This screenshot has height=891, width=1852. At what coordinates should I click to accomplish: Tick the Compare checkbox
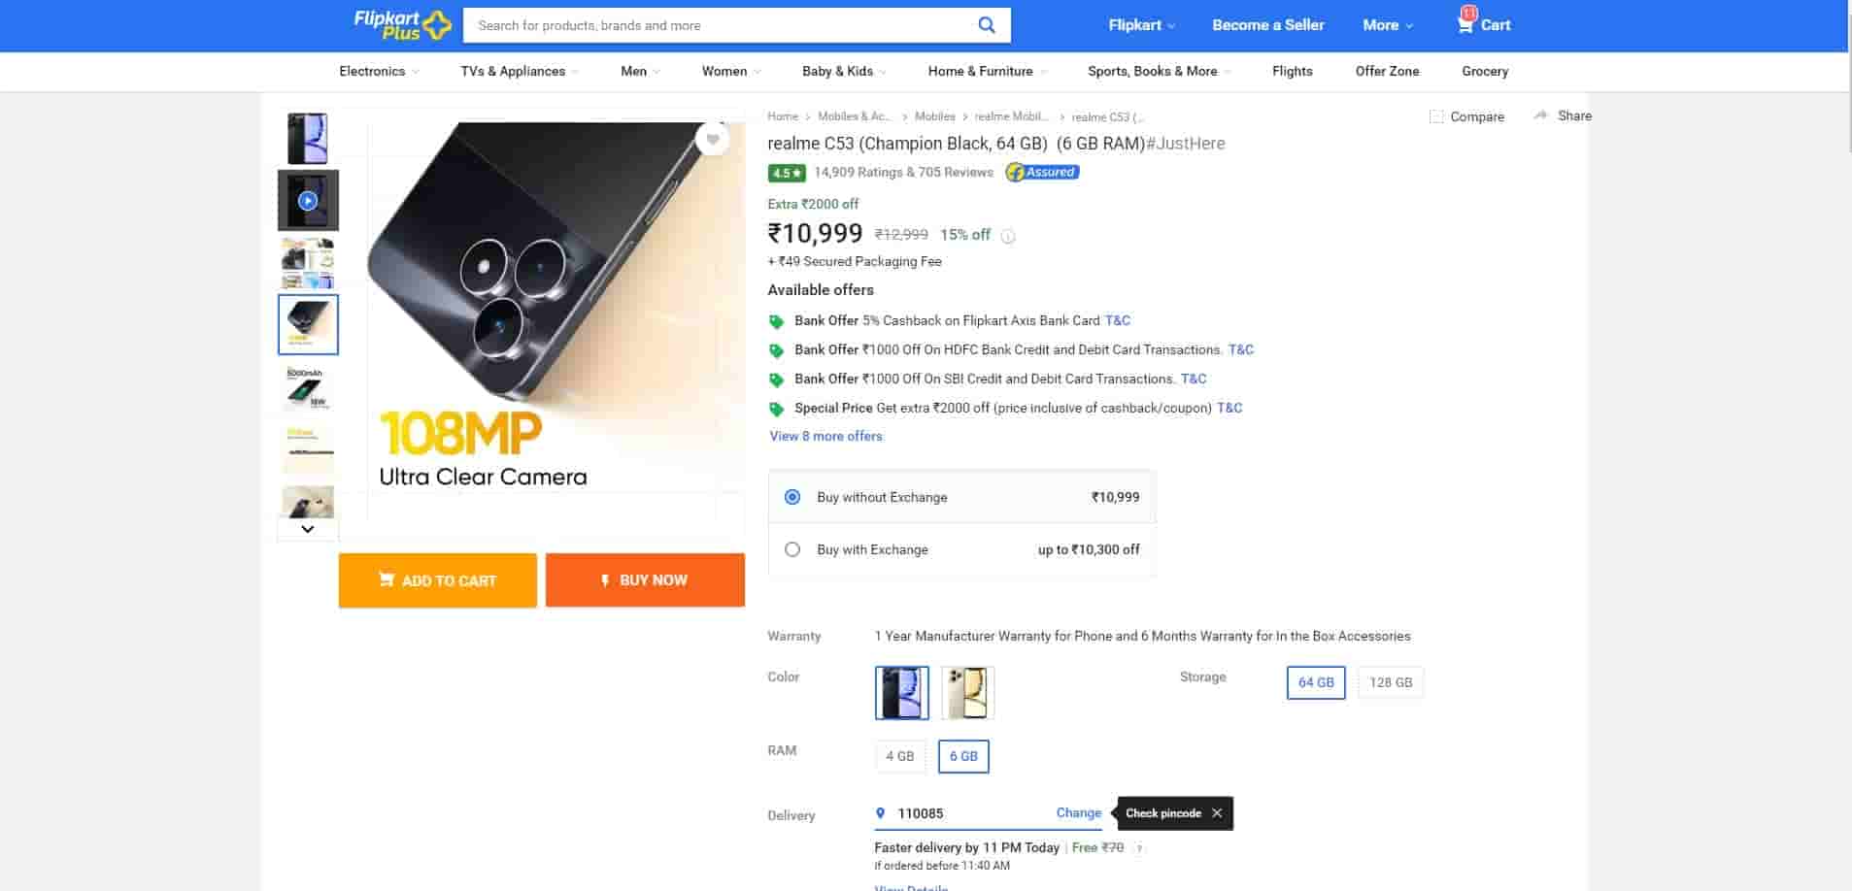tap(1436, 116)
